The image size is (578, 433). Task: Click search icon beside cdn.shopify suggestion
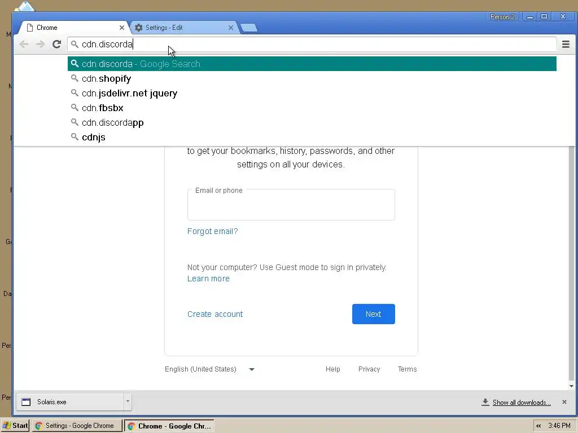[75, 78]
